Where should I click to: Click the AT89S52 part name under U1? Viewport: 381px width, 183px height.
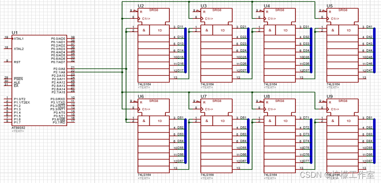[17, 128]
